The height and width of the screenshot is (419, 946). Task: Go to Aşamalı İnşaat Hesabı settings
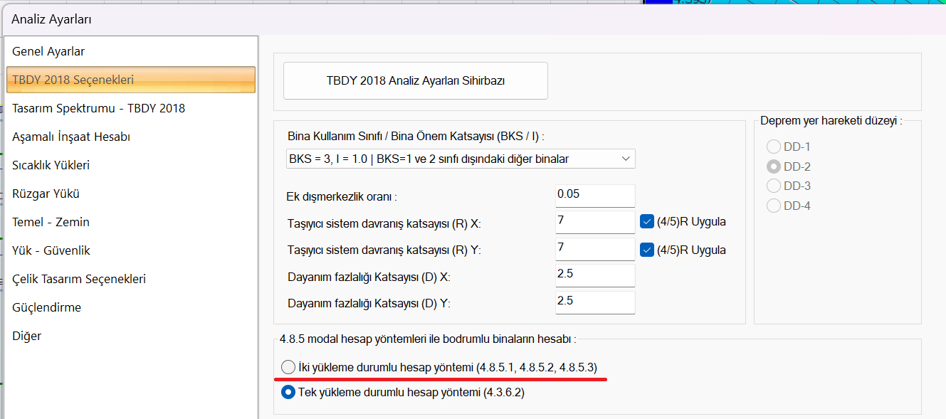71,137
